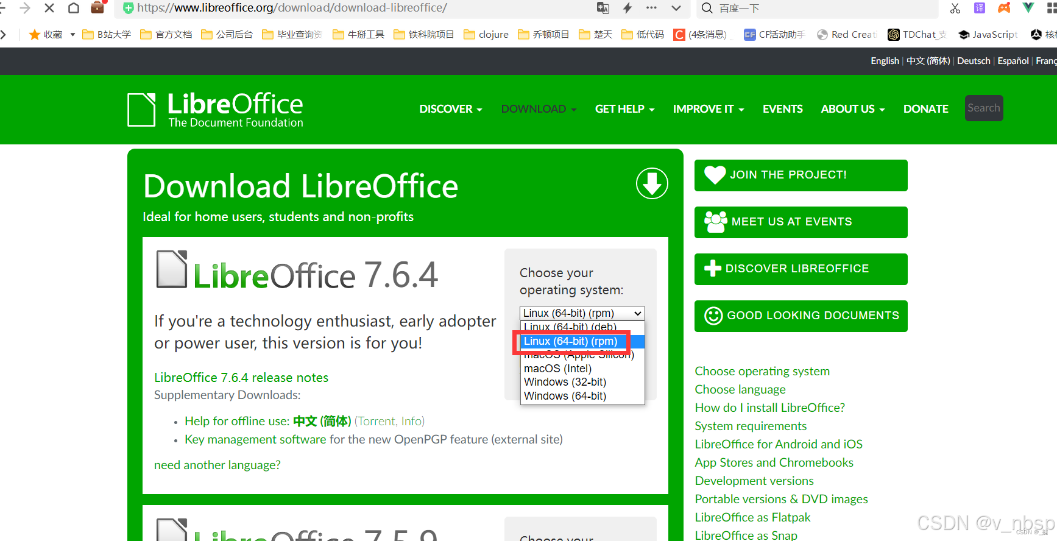Image resolution: width=1057 pixels, height=541 pixels.
Task: Choose macOS (Intel) from the list
Action: point(582,369)
